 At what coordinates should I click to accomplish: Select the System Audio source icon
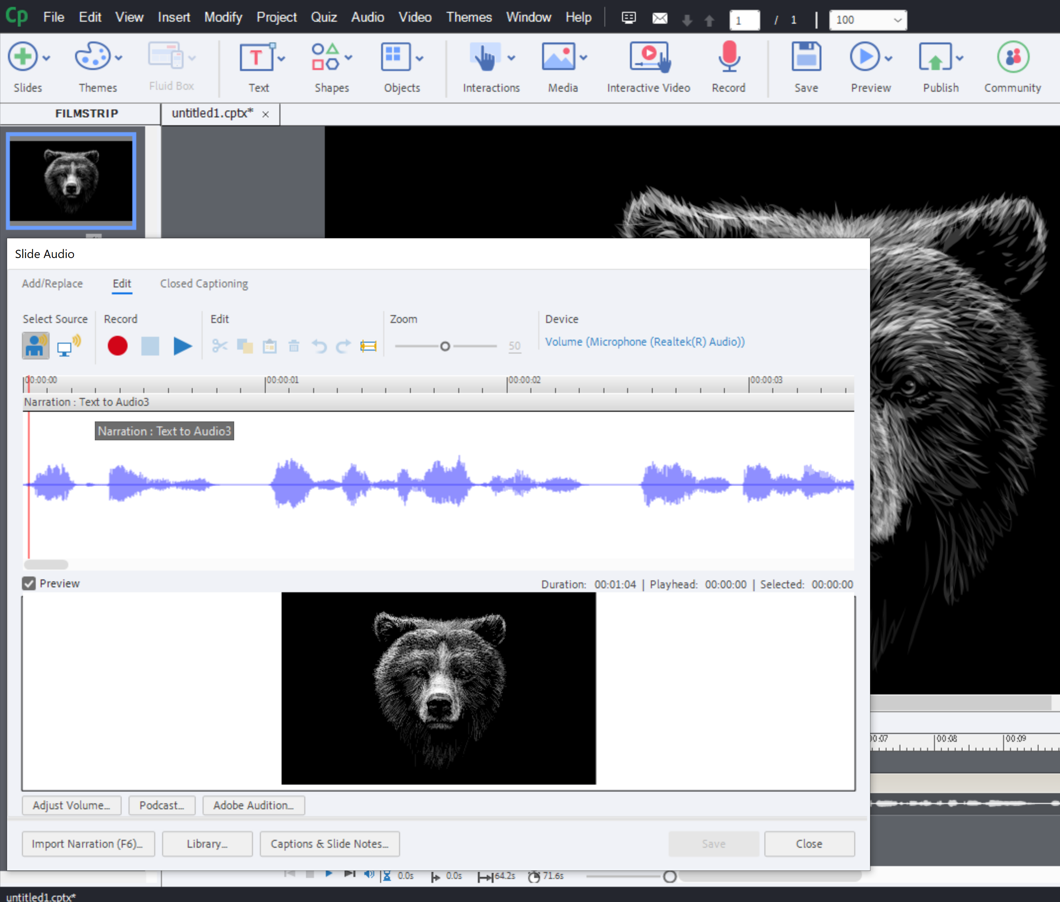pyautogui.click(x=69, y=346)
